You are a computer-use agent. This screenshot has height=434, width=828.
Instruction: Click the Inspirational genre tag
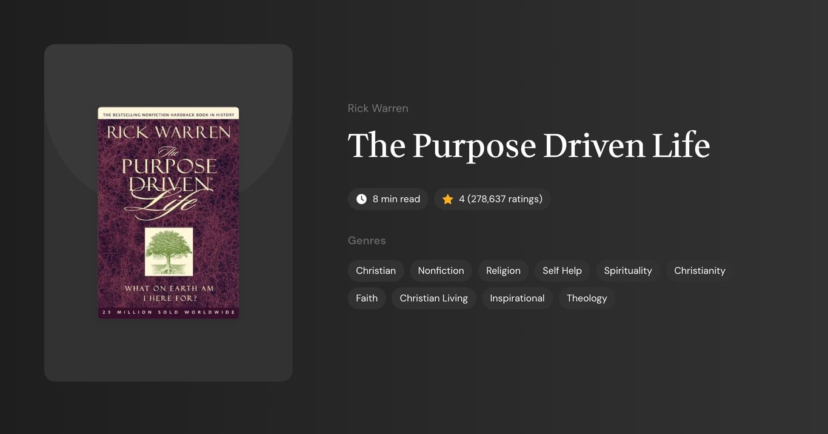pyautogui.click(x=517, y=298)
